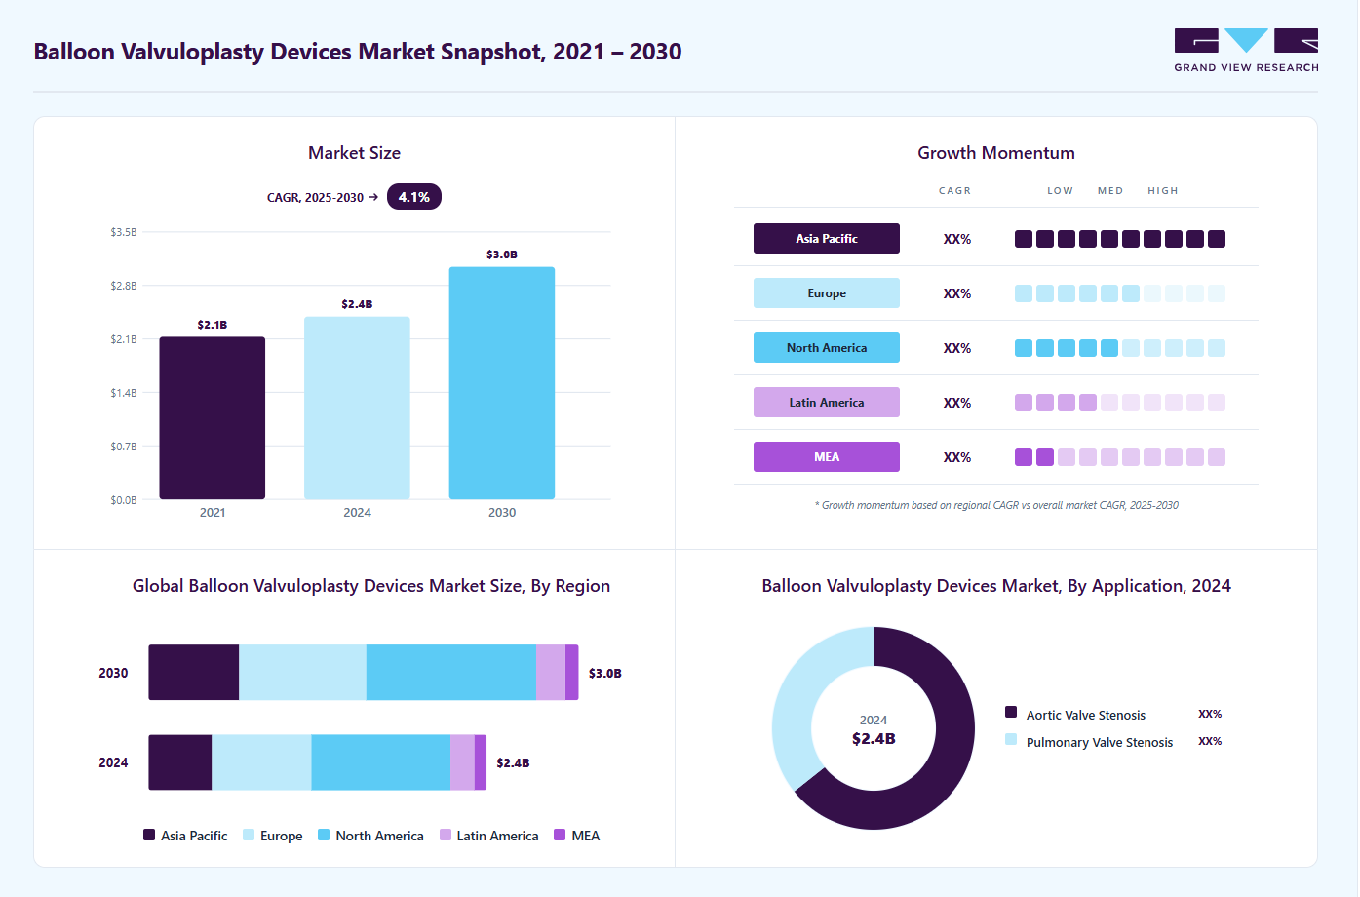The height and width of the screenshot is (897, 1360).
Task: Click the XX% beside Aortic Valve Stenosis
Action: [x=1210, y=714]
